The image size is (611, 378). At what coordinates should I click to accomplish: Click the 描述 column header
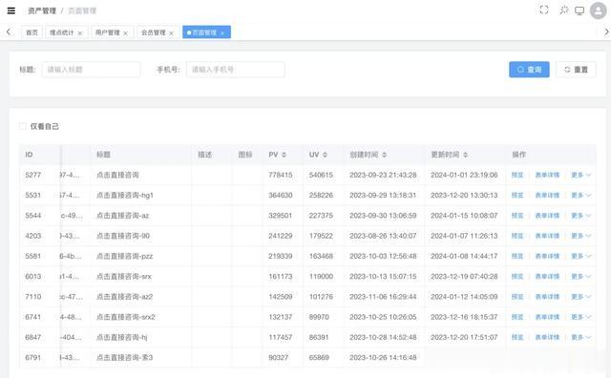tap(204, 155)
